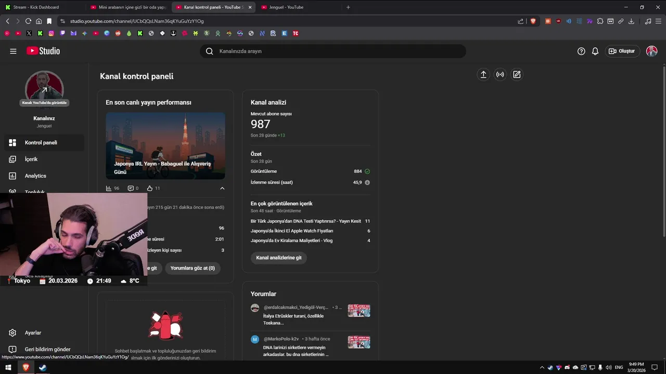
Task: Open the browser downloads icon
Action: click(x=631, y=21)
